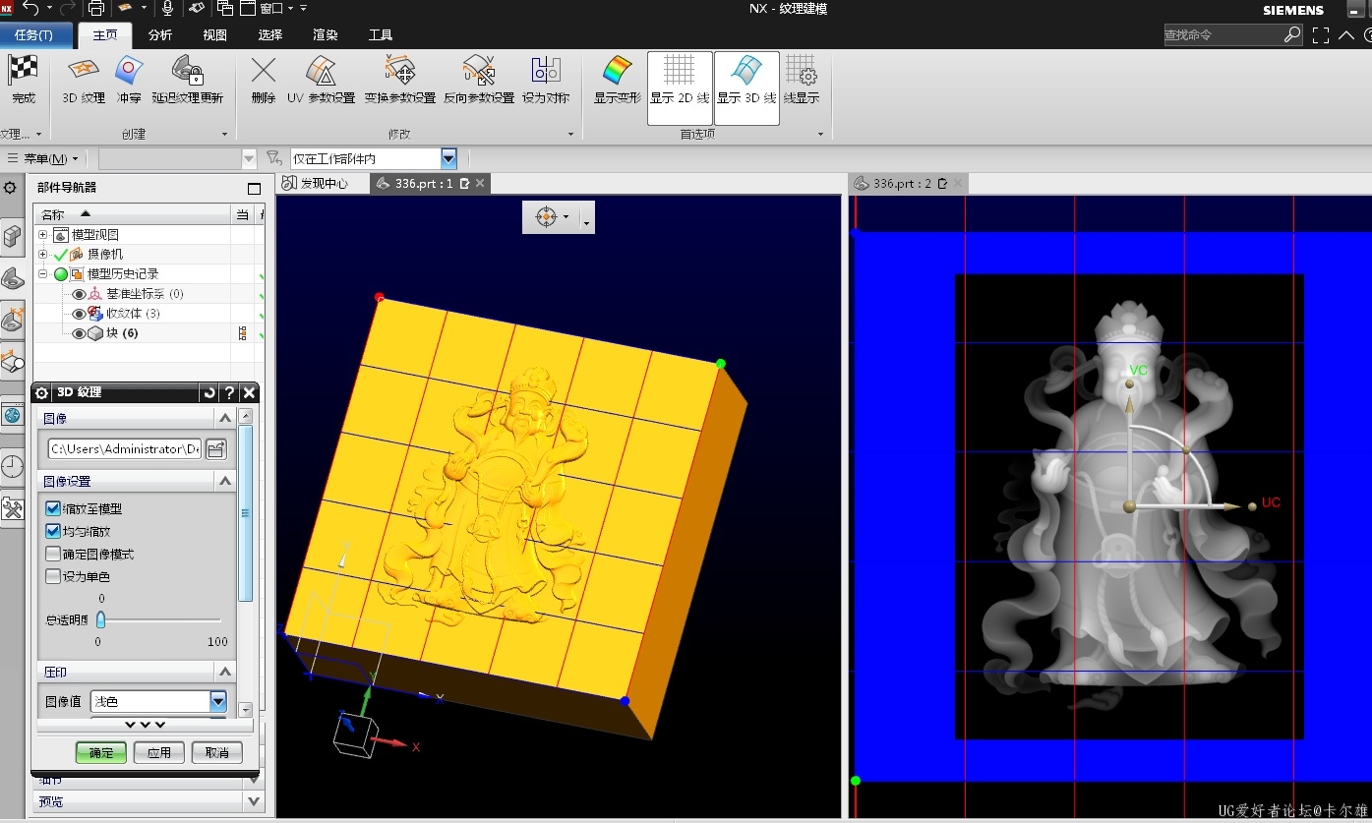Collapse 图像 section in dialog
The height and width of the screenshot is (823, 1372).
[x=225, y=418]
